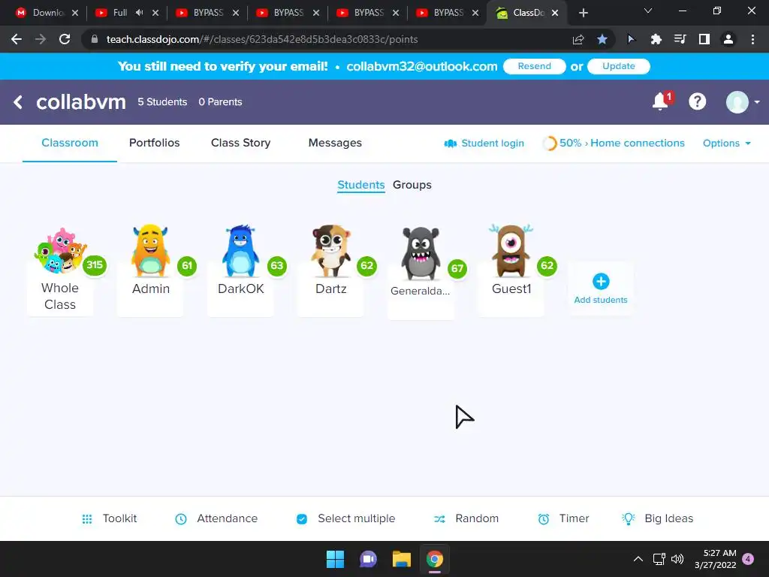The height and width of the screenshot is (577, 769).
Task: Open the Class Story tab
Action: click(x=241, y=143)
